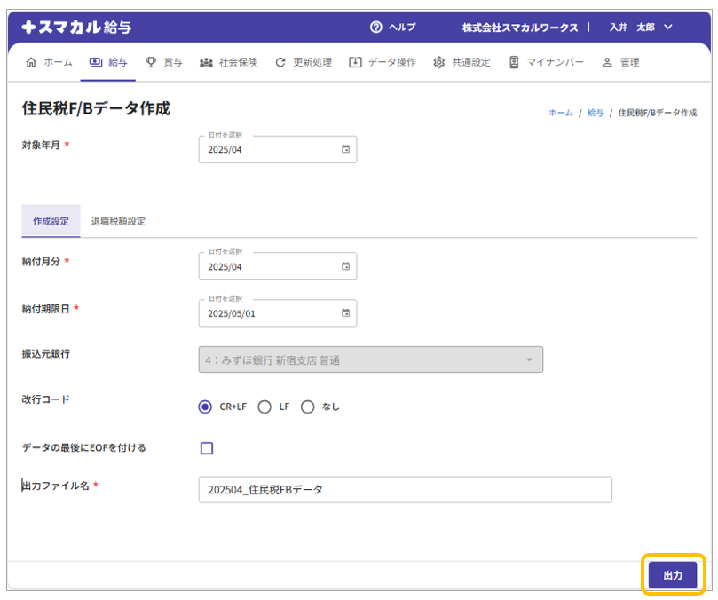
Task: Select the なし line break option
Action: (x=308, y=407)
